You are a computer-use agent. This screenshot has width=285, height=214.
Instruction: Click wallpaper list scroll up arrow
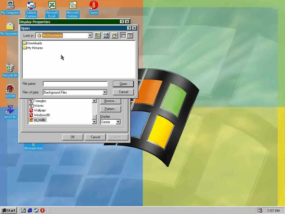(x=94, y=101)
